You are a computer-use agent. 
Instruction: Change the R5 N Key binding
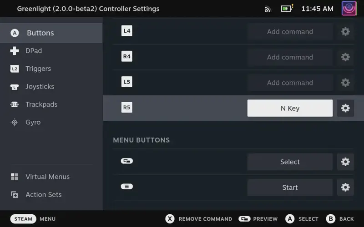point(290,108)
